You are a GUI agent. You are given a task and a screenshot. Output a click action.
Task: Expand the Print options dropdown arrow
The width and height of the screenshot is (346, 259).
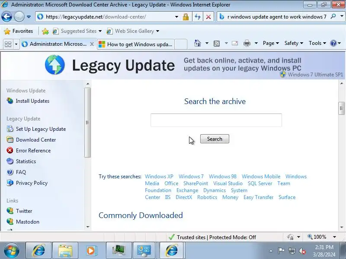tap(256, 43)
